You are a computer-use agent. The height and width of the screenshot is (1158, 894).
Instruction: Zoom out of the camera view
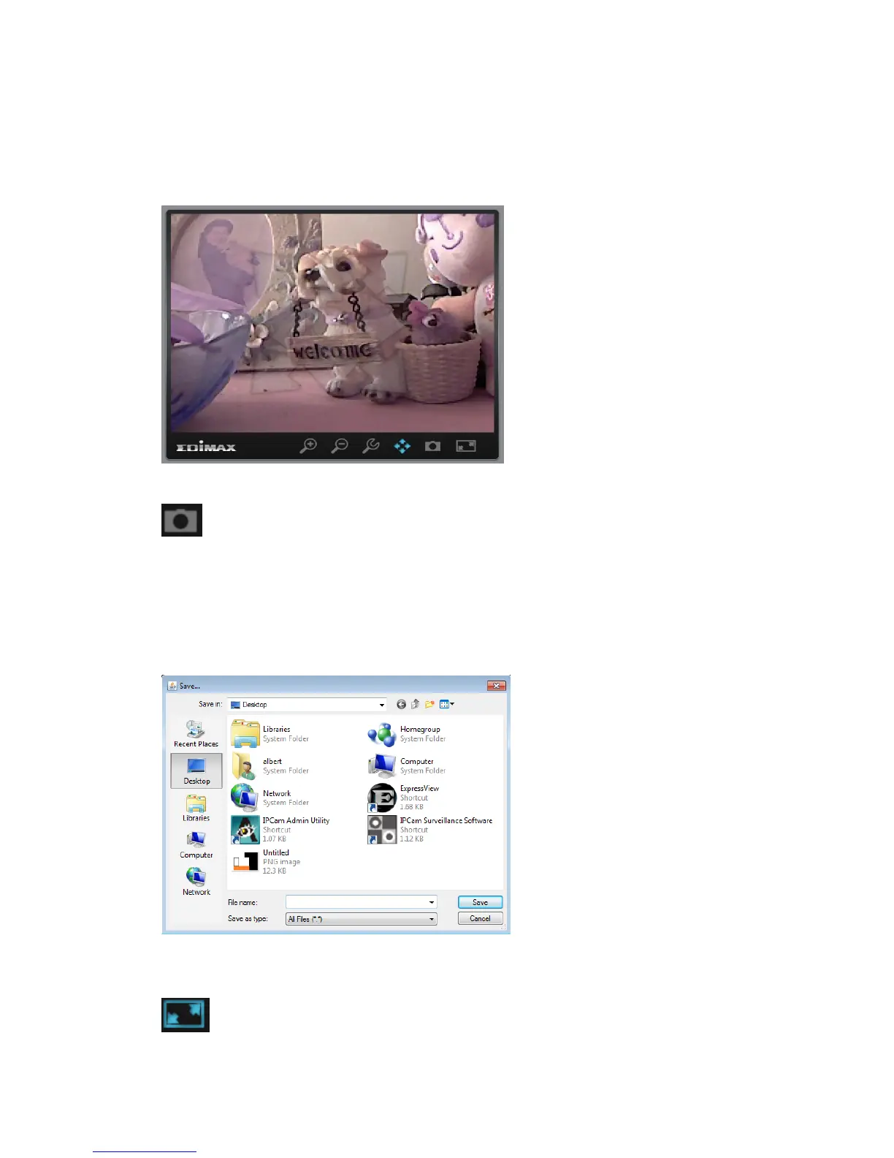(340, 445)
